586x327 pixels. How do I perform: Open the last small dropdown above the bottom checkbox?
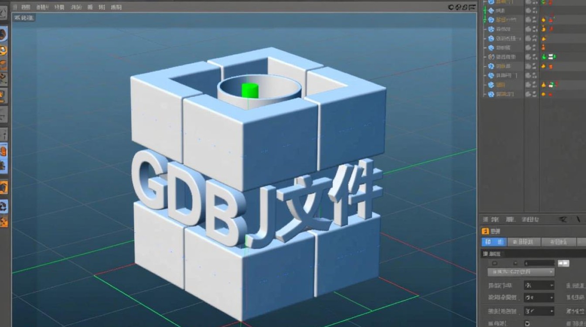tap(539, 311)
